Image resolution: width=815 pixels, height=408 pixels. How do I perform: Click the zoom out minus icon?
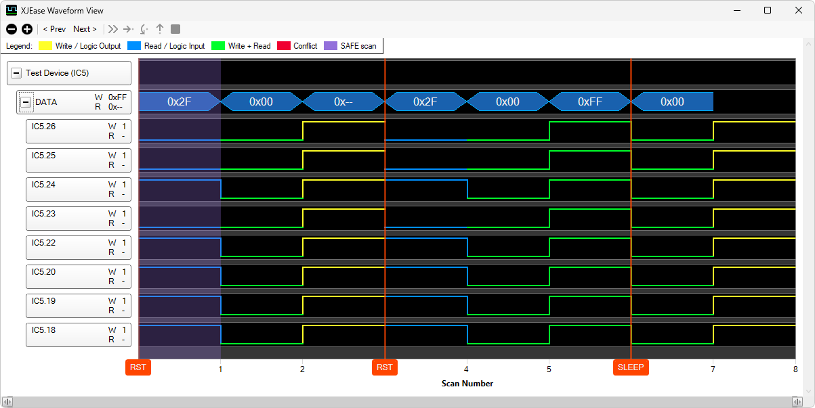click(12, 29)
